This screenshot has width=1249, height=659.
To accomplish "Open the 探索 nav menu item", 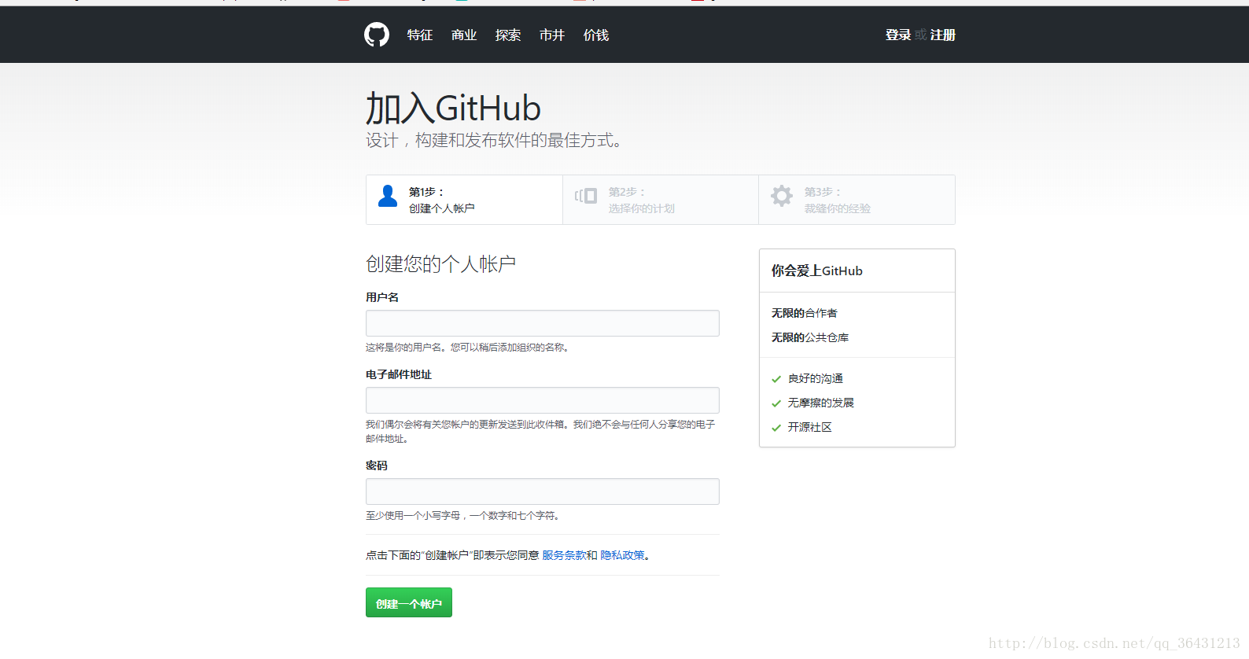I will click(x=508, y=35).
